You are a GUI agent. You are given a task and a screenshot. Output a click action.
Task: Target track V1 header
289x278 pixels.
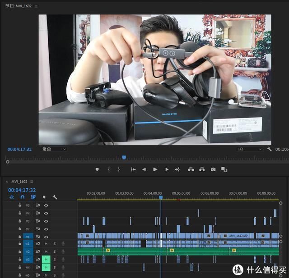pyautogui.click(x=28, y=237)
